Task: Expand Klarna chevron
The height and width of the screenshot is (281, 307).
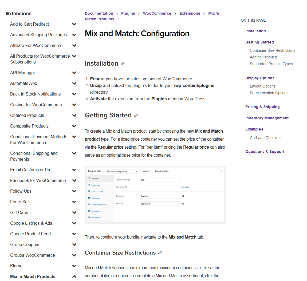Action: point(74,266)
